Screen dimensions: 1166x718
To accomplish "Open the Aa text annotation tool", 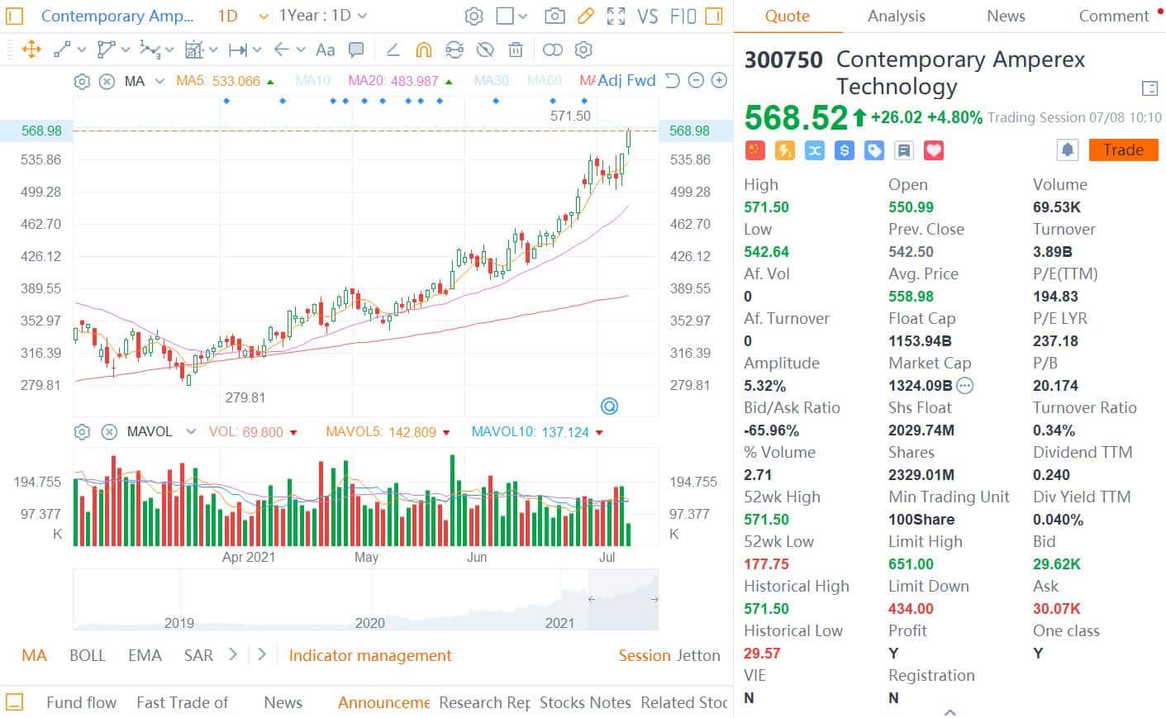I will click(325, 50).
